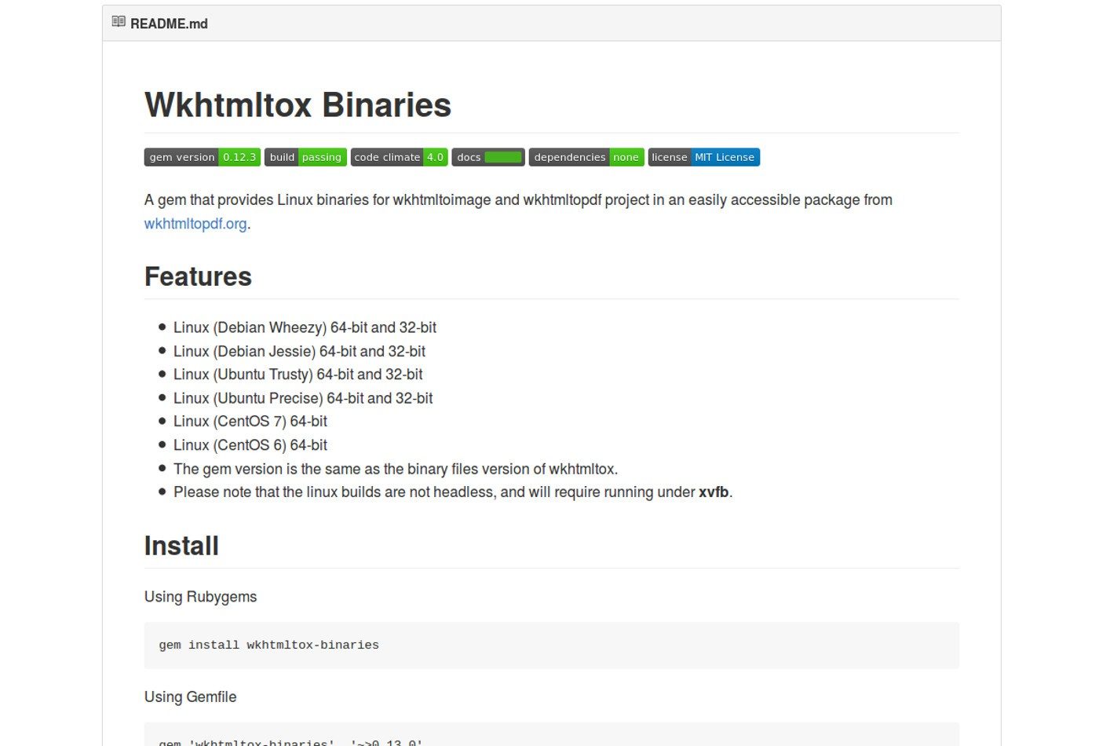
Task: Open the code climate 4.0 badge
Action: 400,157
